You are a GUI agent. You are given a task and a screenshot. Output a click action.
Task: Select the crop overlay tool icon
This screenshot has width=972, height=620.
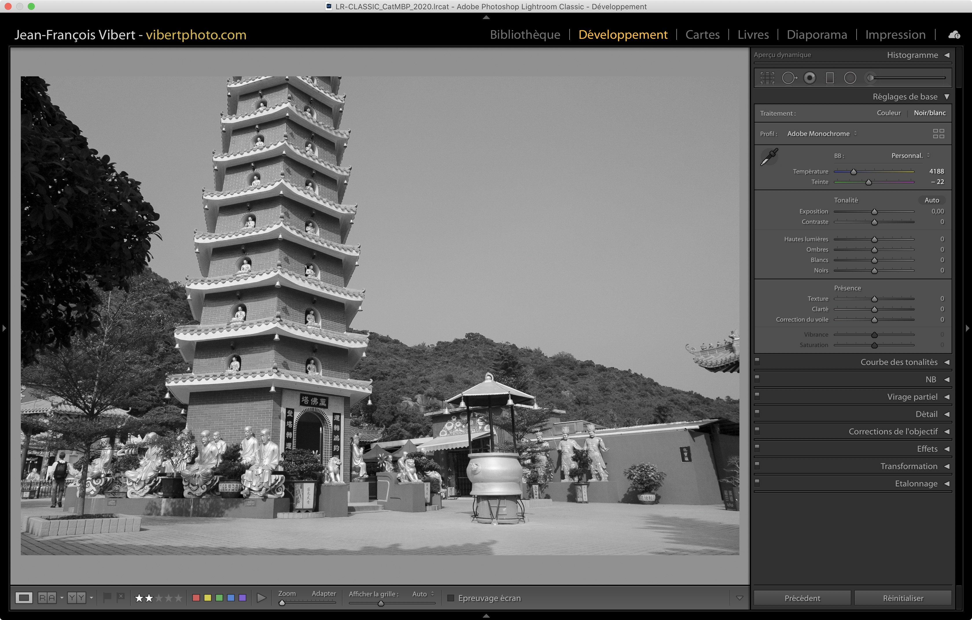[x=767, y=78]
